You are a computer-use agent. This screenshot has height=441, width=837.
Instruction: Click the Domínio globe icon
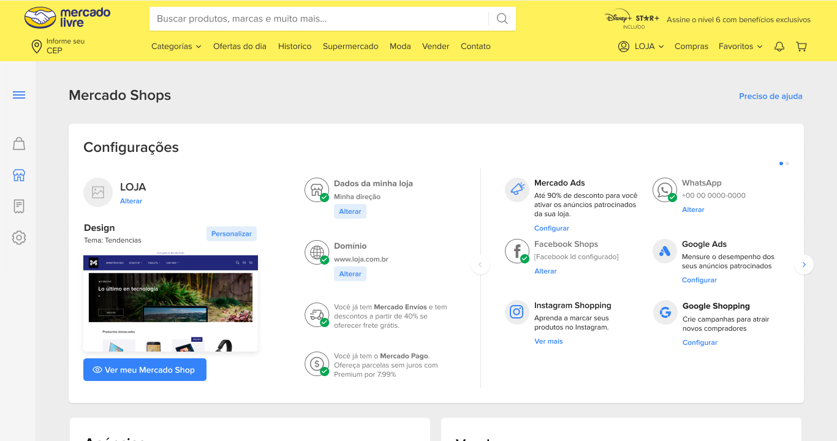[x=317, y=252]
